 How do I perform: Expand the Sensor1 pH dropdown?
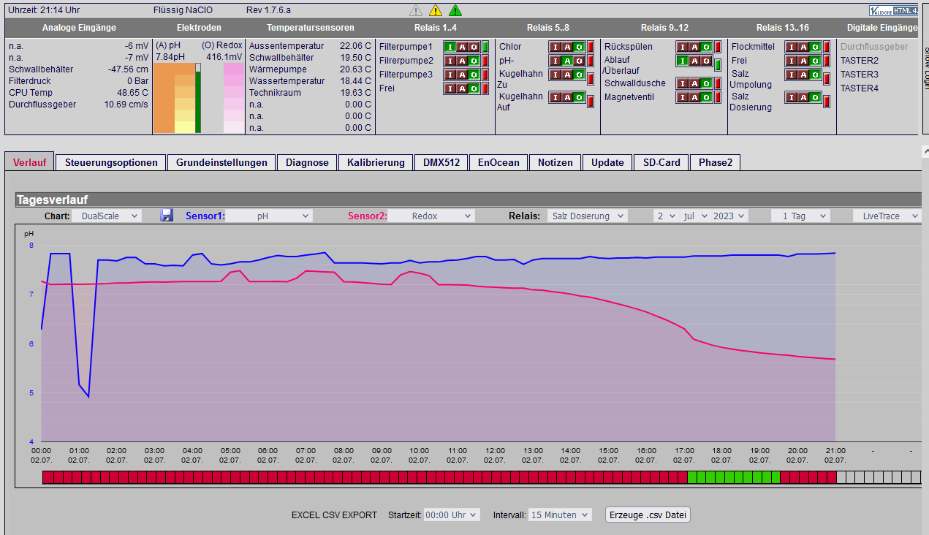[x=269, y=216]
